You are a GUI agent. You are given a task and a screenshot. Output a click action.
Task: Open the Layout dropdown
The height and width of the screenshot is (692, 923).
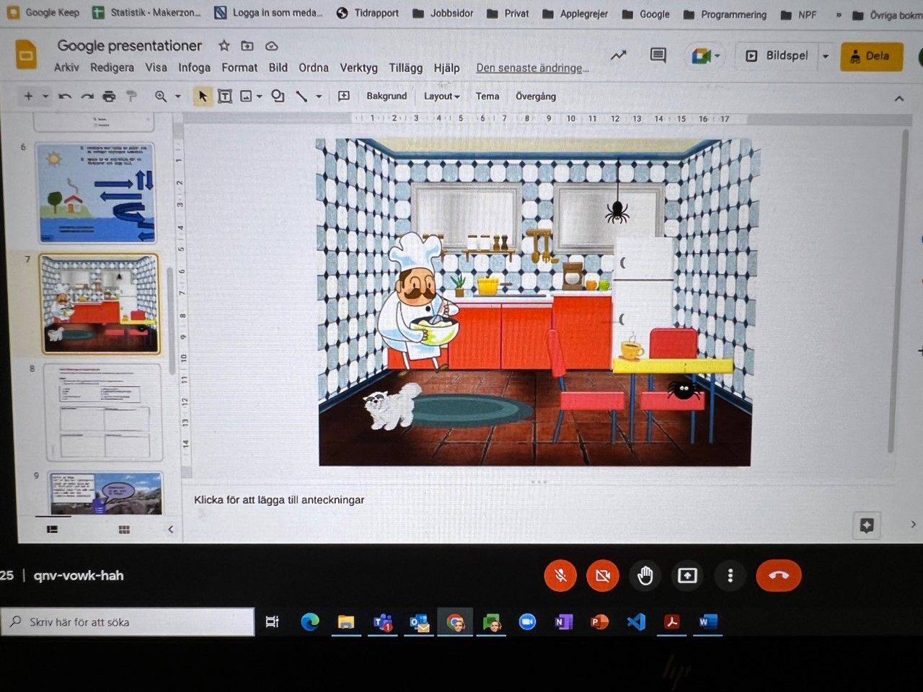(441, 96)
